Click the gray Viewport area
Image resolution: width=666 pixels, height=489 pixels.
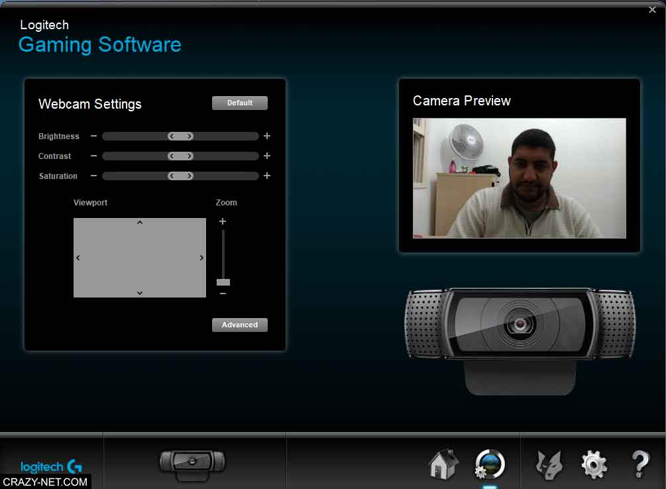[x=140, y=258]
